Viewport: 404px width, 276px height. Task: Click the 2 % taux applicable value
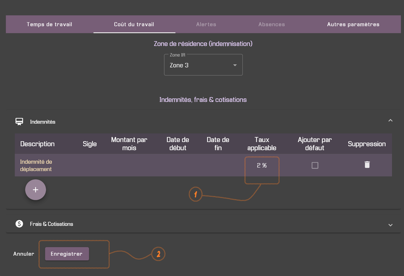tap(262, 165)
